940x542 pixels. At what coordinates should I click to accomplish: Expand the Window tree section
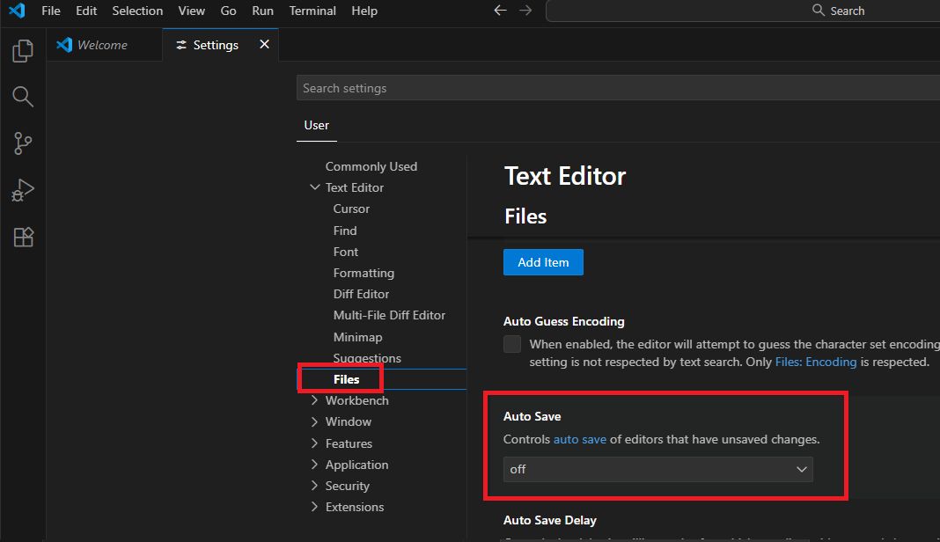tap(315, 422)
